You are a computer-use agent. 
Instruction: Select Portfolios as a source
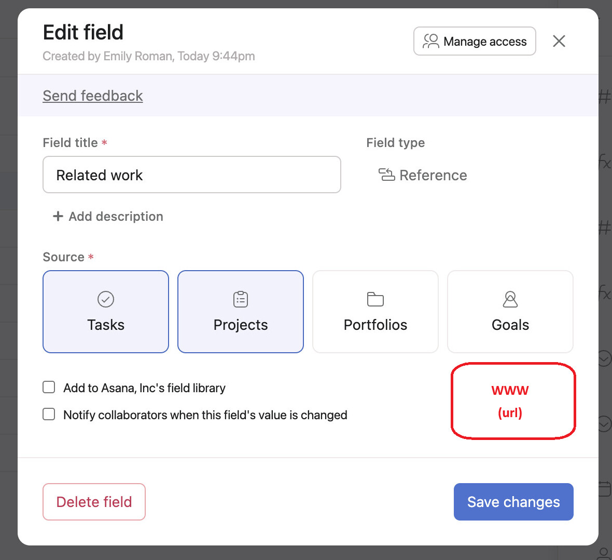click(375, 312)
